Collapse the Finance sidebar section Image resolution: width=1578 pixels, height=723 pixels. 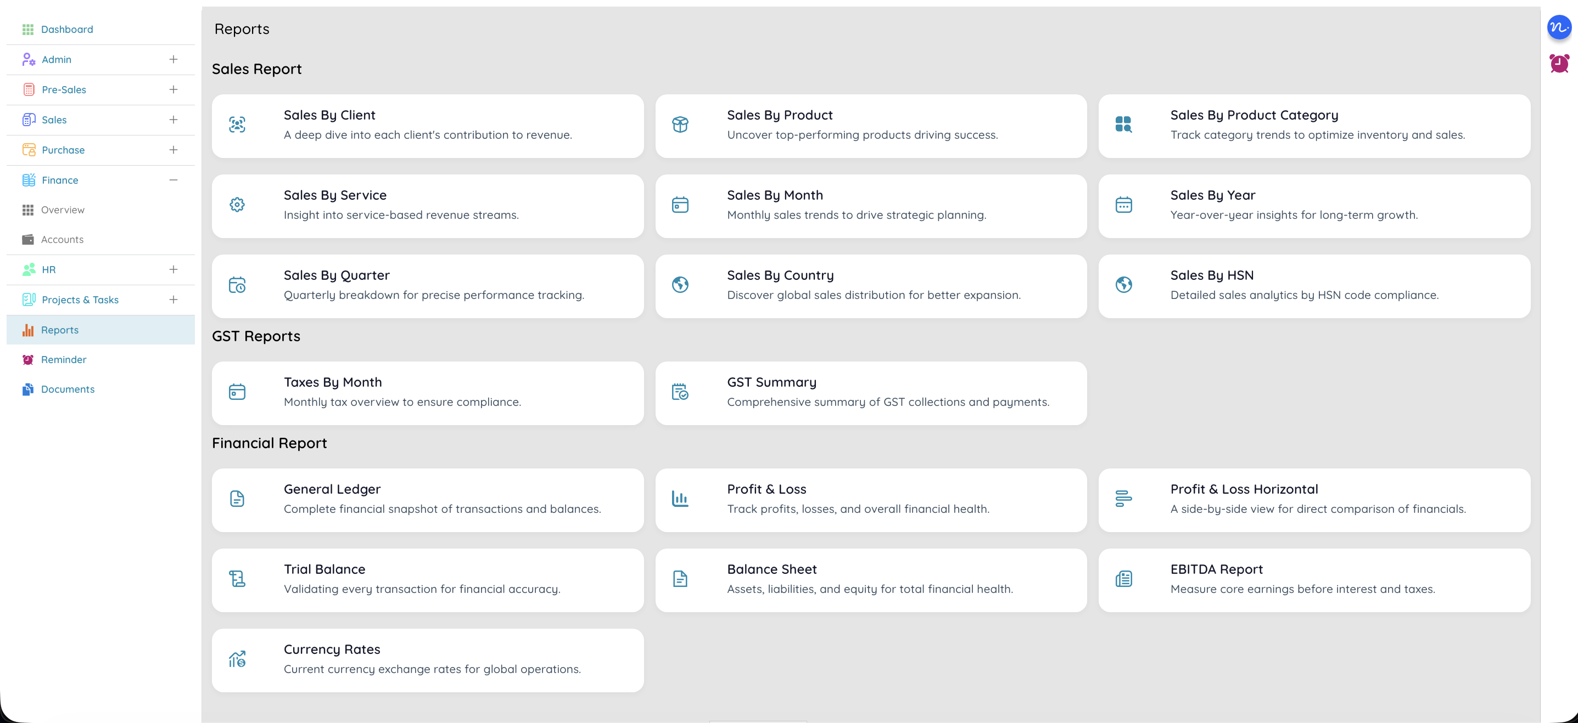[x=174, y=180]
